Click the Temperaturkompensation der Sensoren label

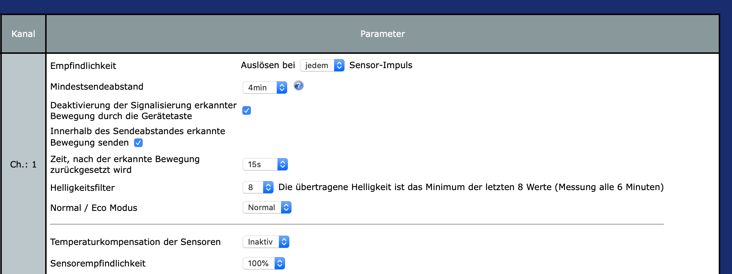(135, 242)
